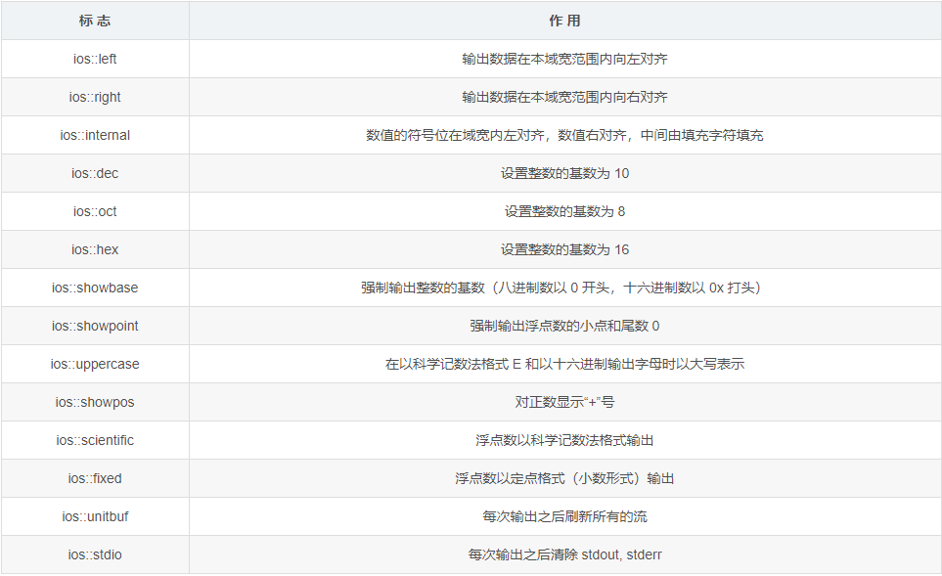Select the ios::scientific cell
Screen dimensions: 942x576
coord(95,440)
